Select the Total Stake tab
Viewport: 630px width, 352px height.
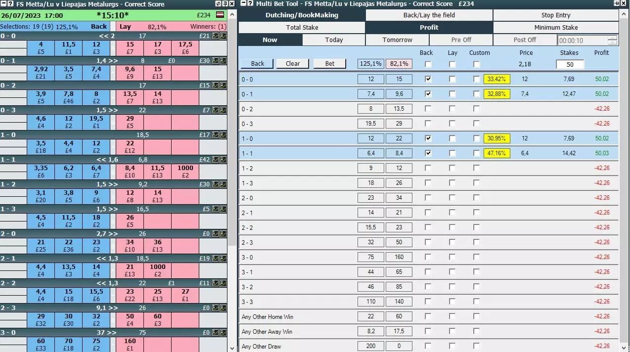[x=302, y=28]
